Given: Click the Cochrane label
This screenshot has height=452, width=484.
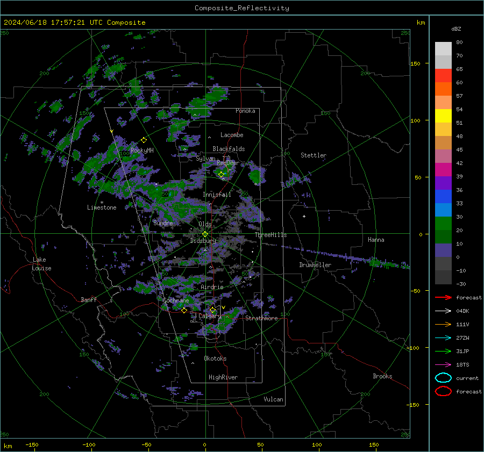Looking at the screenshot, I should (x=176, y=300).
